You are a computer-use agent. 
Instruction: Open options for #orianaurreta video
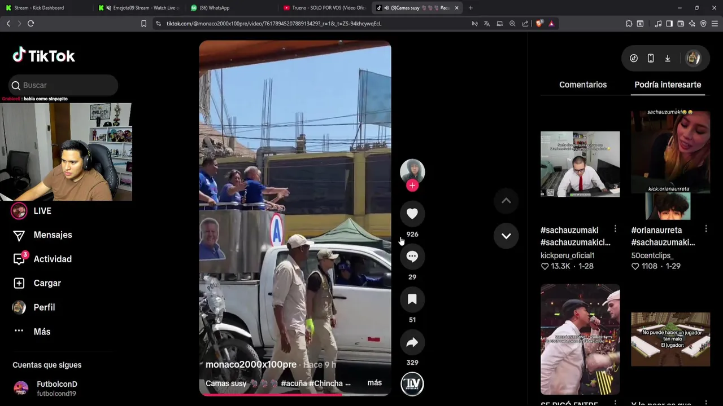[706, 229]
